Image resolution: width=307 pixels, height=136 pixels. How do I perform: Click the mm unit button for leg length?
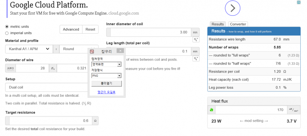pyautogui.click(x=195, y=51)
